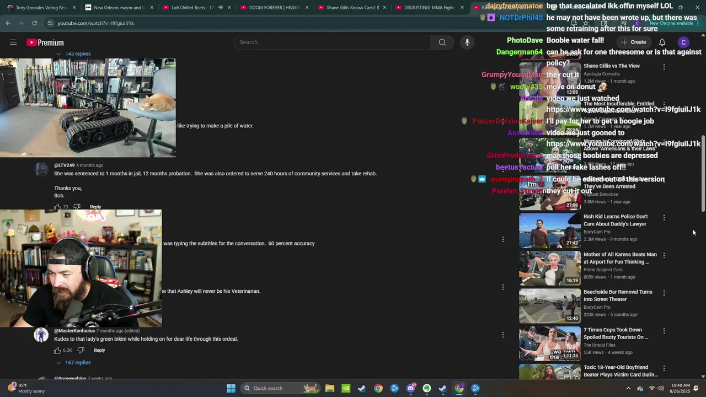Switch to DOOM FOREVER tab

click(275, 8)
